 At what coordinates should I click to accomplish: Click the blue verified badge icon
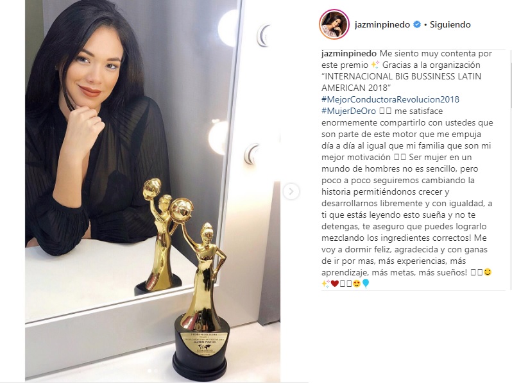click(417, 24)
